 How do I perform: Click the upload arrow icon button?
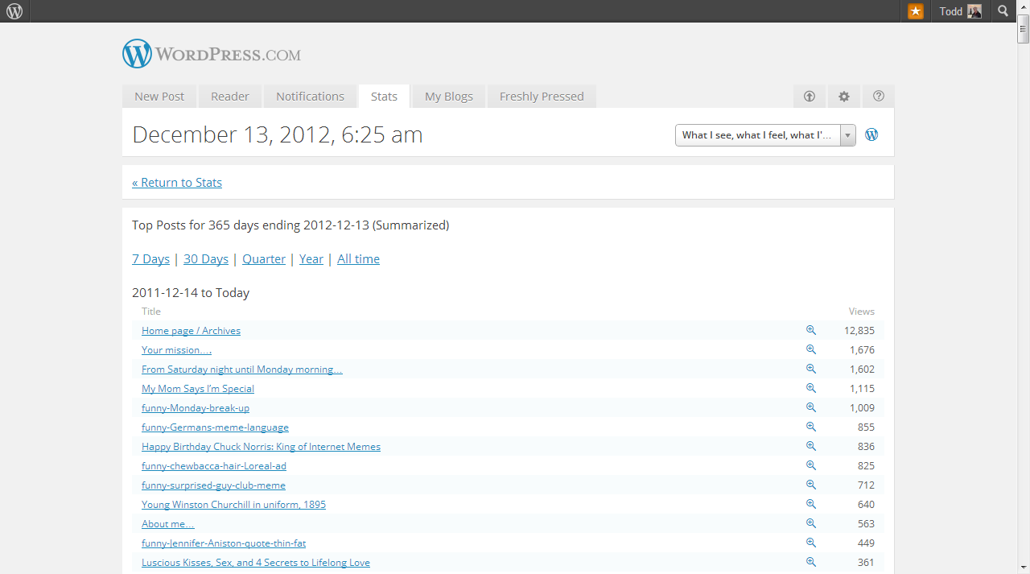(x=810, y=97)
